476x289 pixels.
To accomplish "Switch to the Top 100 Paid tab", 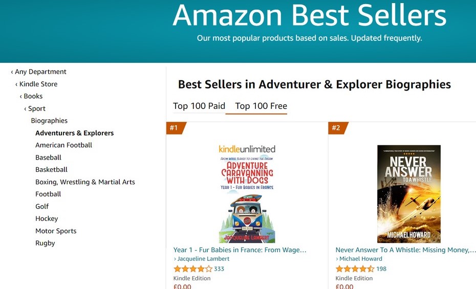I will pyautogui.click(x=199, y=106).
